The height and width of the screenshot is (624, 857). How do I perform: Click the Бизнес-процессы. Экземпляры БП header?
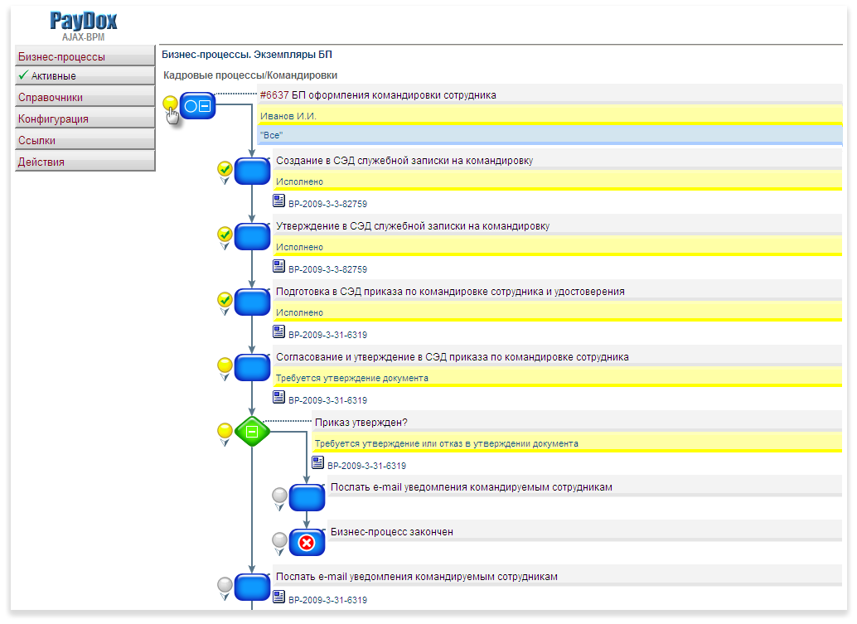pos(247,55)
